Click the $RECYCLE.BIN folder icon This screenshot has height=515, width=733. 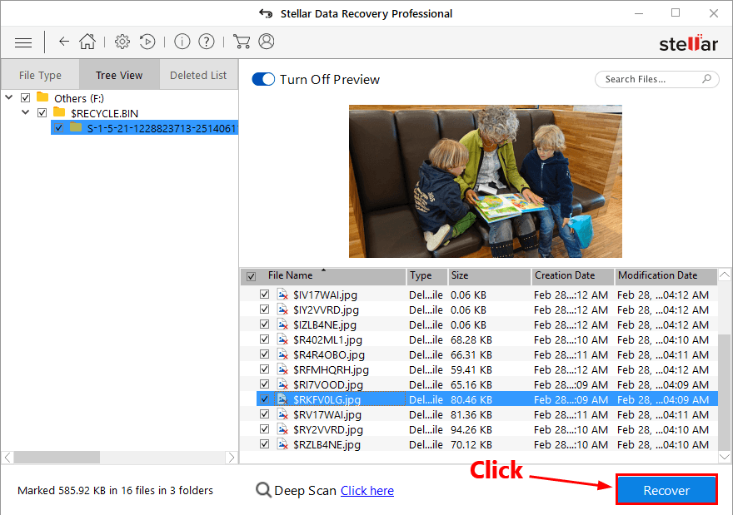click(59, 112)
